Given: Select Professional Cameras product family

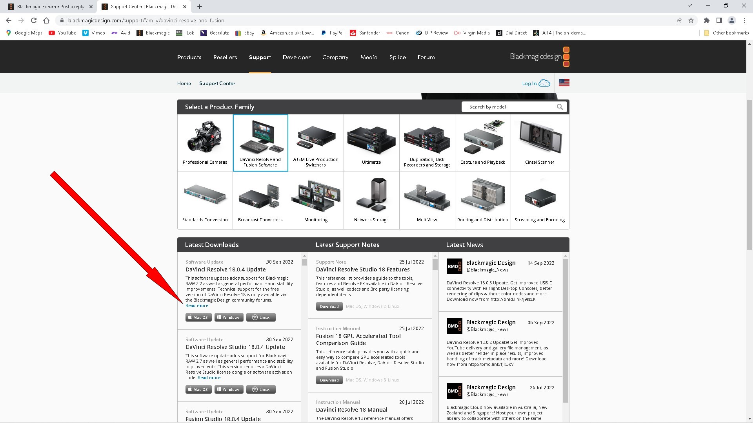Looking at the screenshot, I should (x=205, y=143).
